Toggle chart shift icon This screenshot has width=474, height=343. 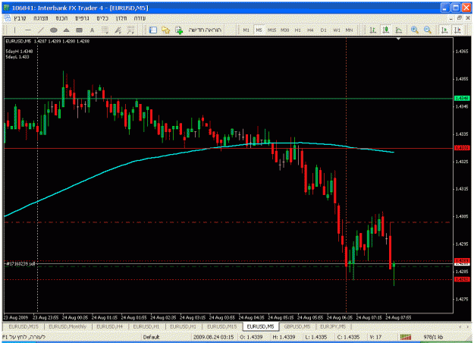pyautogui.click(x=457, y=30)
